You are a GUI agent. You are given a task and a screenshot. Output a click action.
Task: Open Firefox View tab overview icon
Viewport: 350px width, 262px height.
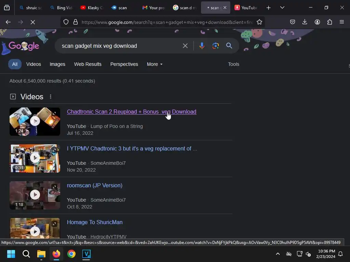[7, 8]
